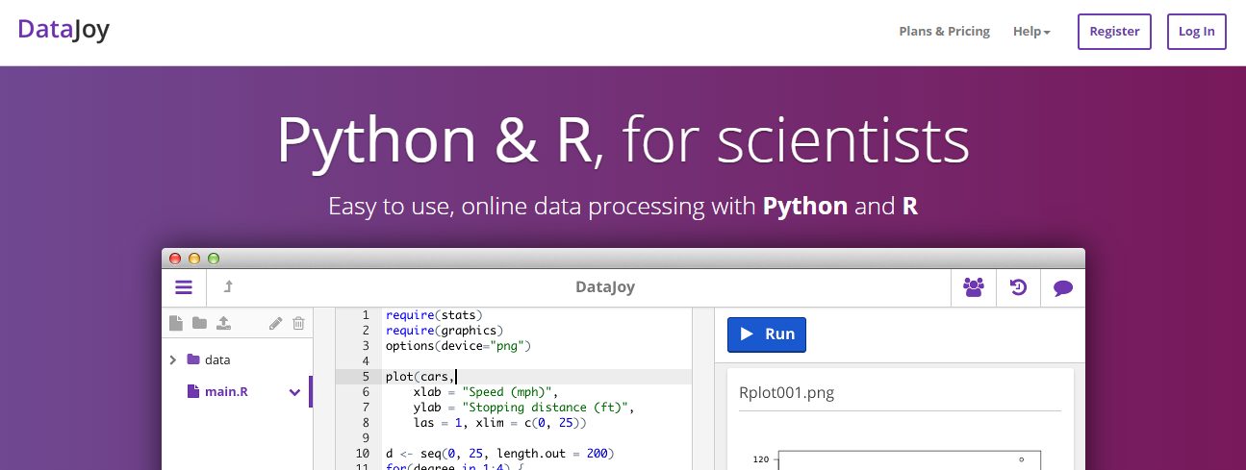Click the upload file icon

[223, 323]
